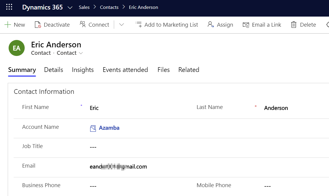Click the Mobile Phone label
Screen dimensions: 329x196
click(x=214, y=185)
